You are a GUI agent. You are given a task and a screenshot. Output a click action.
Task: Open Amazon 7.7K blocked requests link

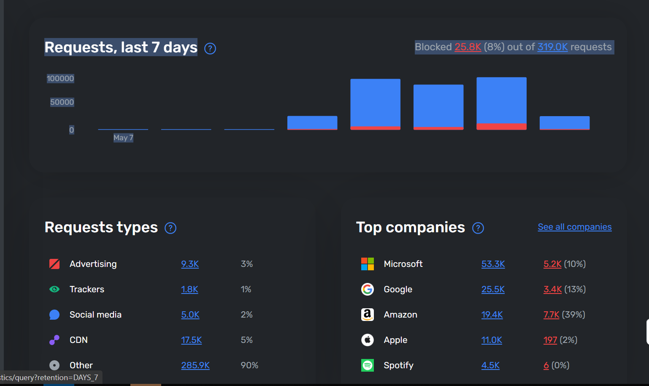tap(552, 315)
